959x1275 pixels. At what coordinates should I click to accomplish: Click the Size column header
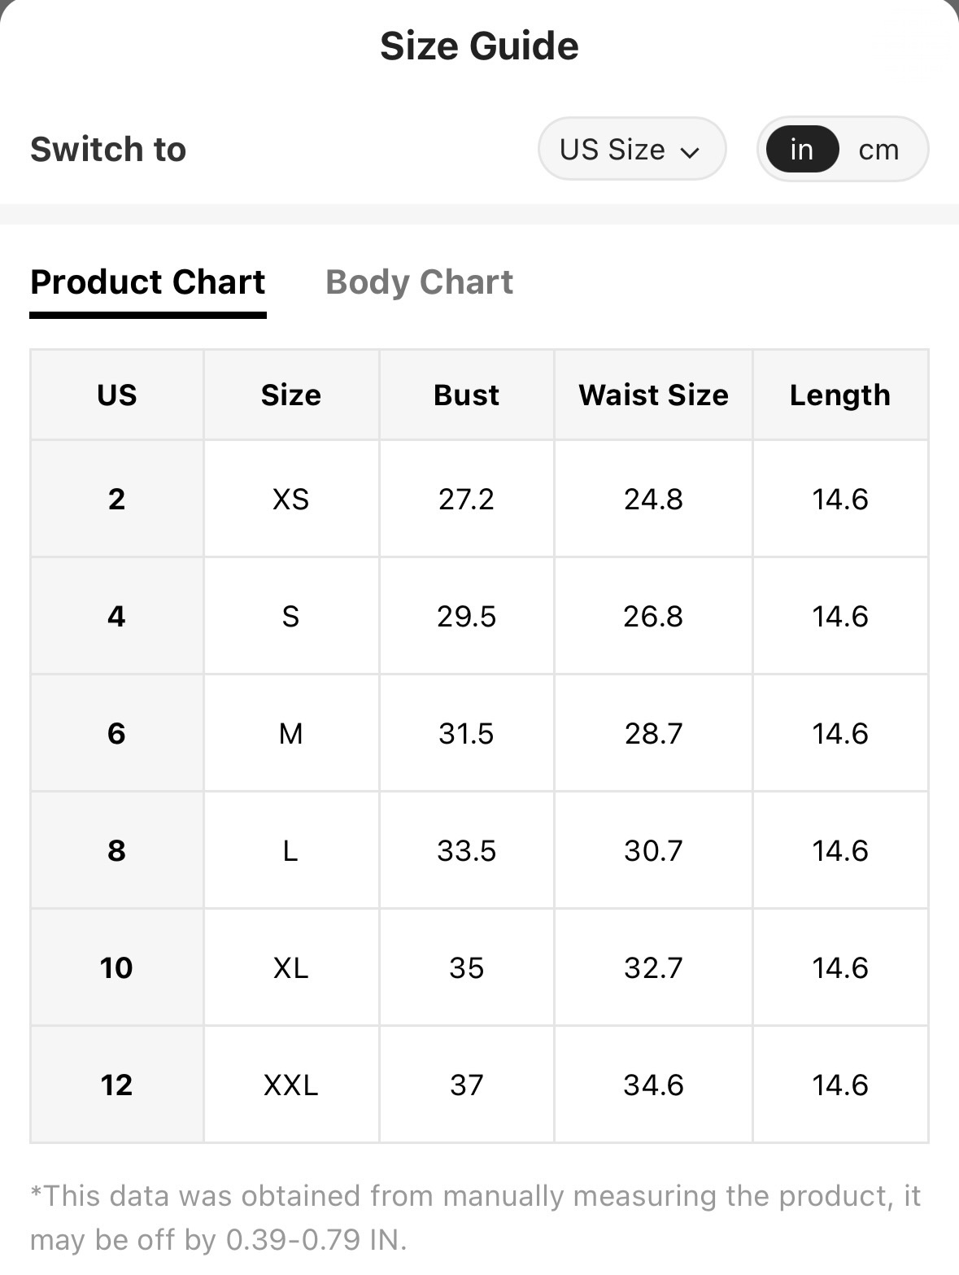pyautogui.click(x=291, y=395)
